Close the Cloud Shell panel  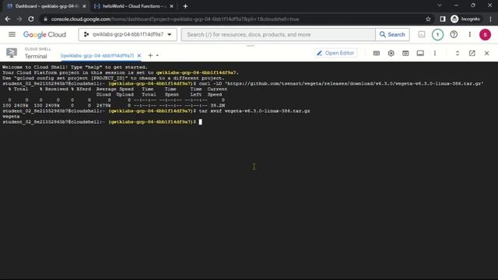click(486, 54)
